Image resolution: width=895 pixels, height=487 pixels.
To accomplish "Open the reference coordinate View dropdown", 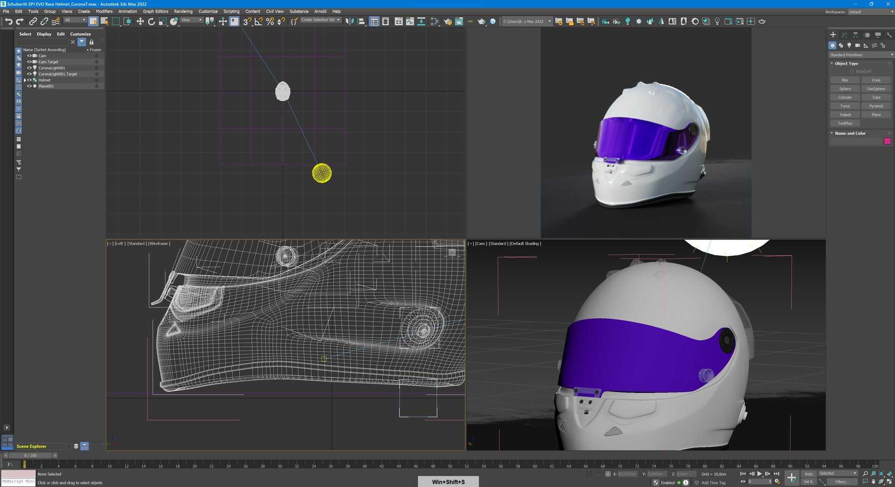I will pyautogui.click(x=192, y=20).
